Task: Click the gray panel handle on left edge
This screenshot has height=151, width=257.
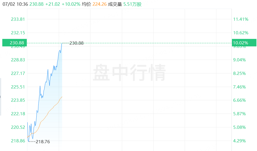Action: click(1, 97)
